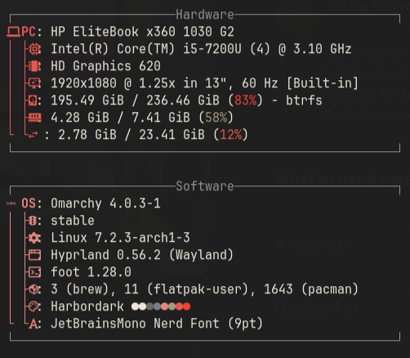Click Hyprland 0.56.2 (Wayland) text
Viewport: 410px width, 358px height.
coord(142,255)
